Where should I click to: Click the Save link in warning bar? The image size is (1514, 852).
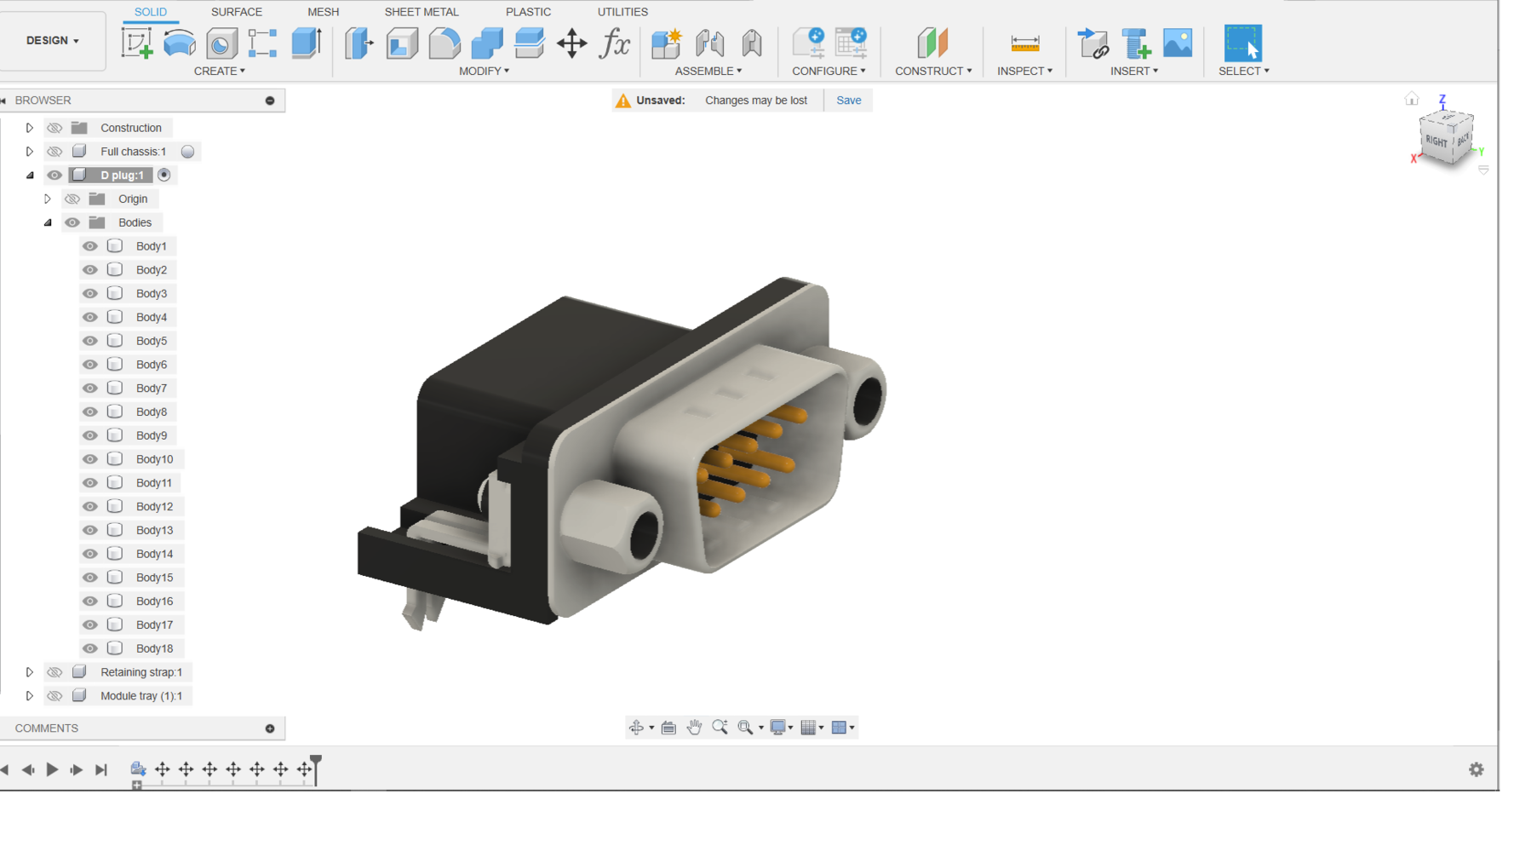point(848,101)
